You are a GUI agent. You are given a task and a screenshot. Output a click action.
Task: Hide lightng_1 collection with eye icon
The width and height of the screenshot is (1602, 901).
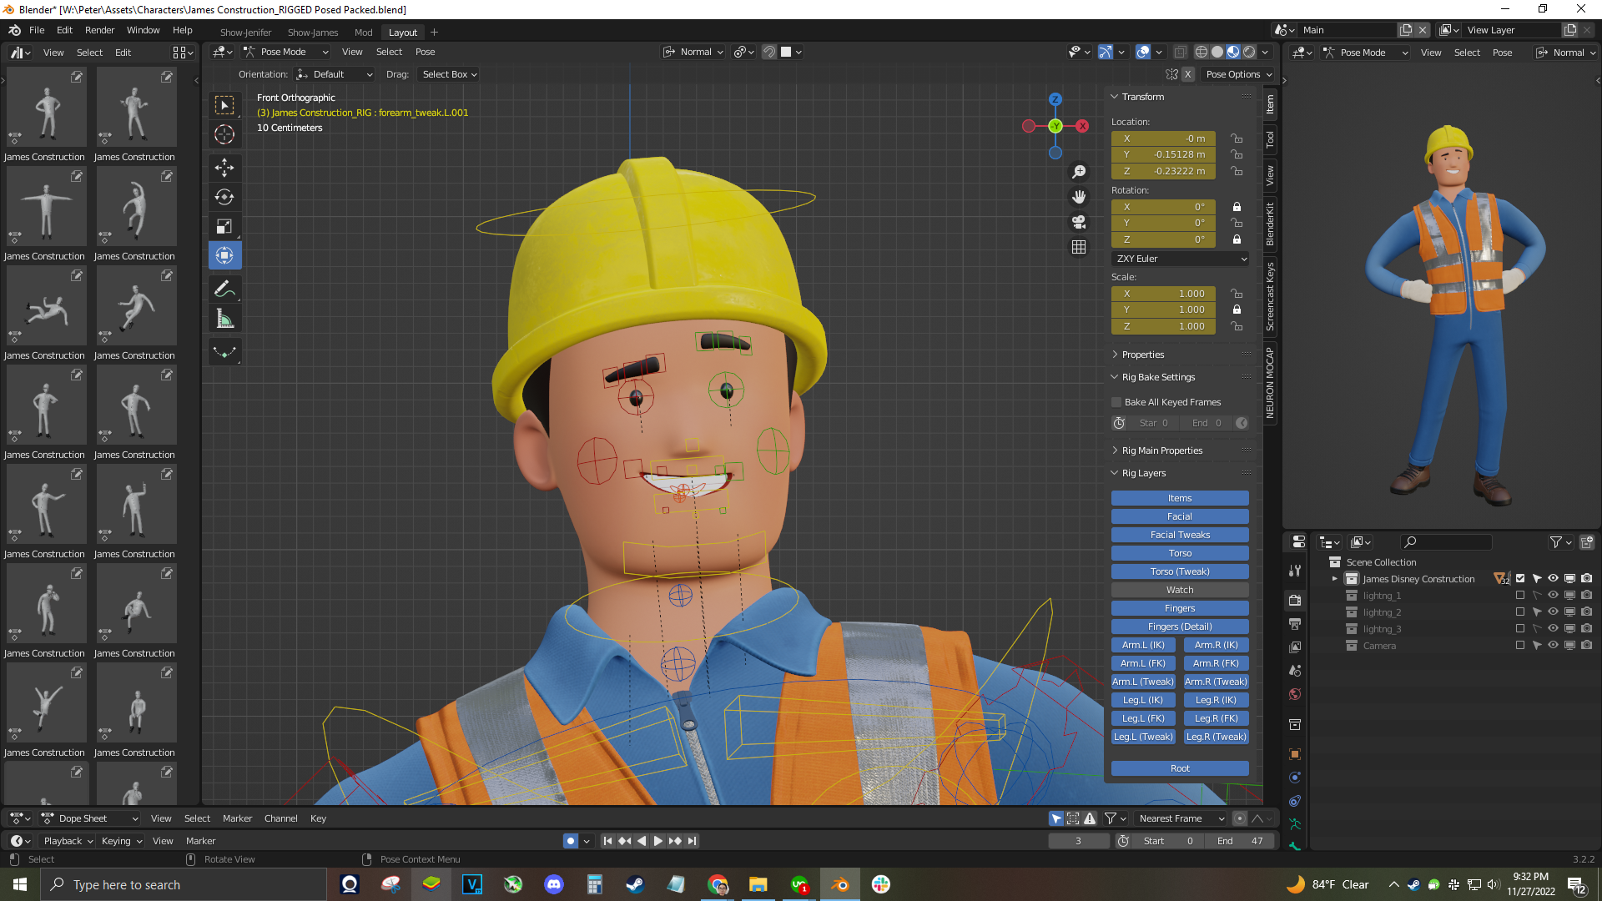1553,596
